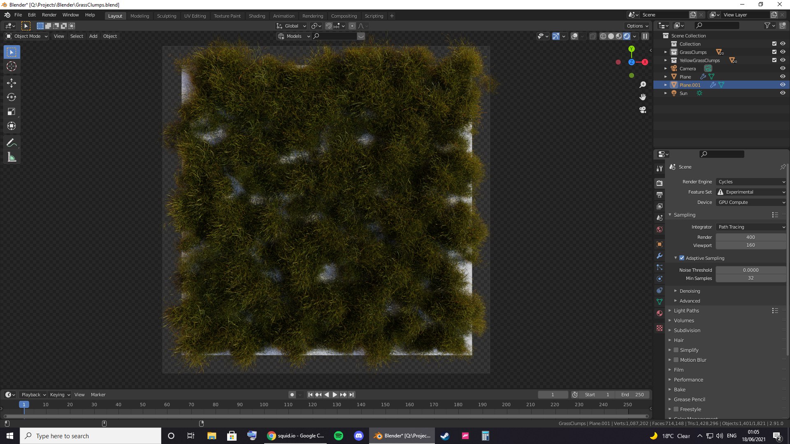Hide the Sun object in outliner
The width and height of the screenshot is (790, 444).
[x=783, y=93]
